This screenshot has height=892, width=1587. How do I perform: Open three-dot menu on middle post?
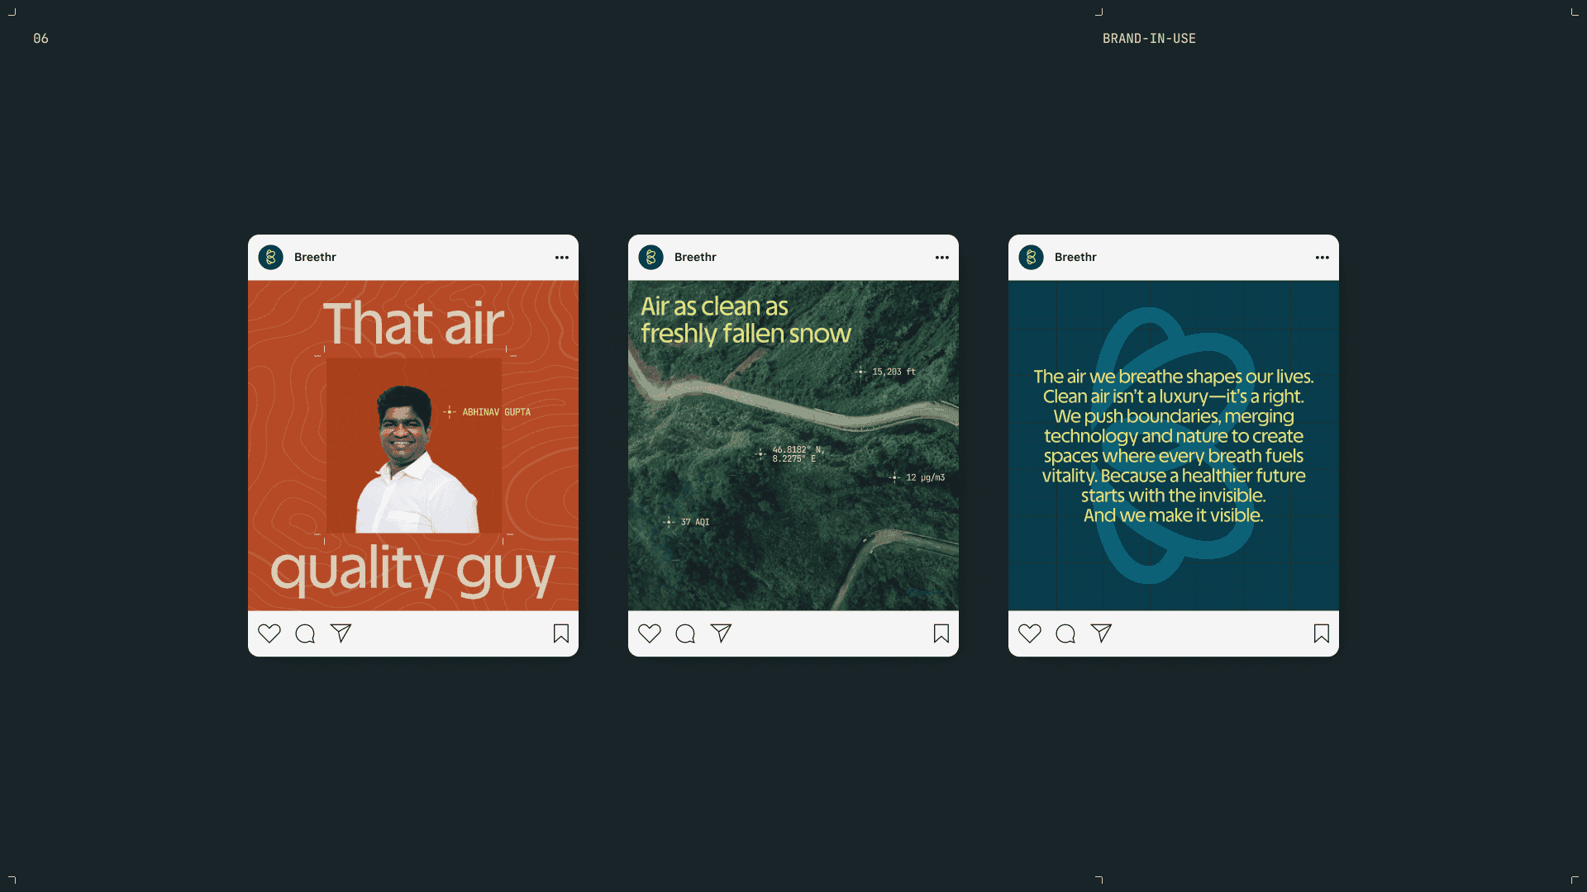pos(942,258)
